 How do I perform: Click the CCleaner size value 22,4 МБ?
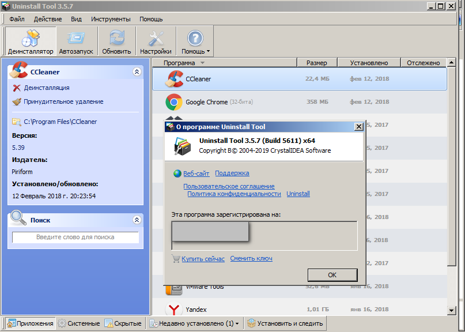coord(317,78)
